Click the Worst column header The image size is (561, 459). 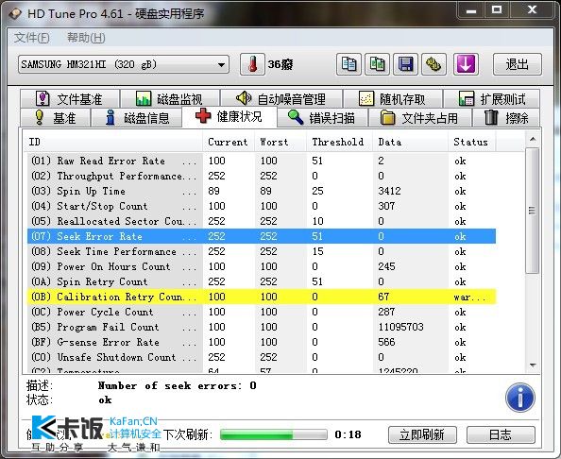click(280, 142)
